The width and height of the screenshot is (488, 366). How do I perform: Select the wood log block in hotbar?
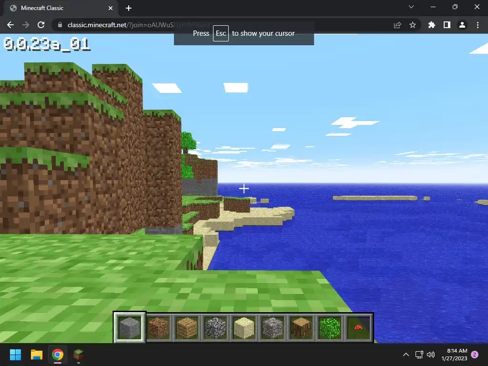[x=301, y=327]
